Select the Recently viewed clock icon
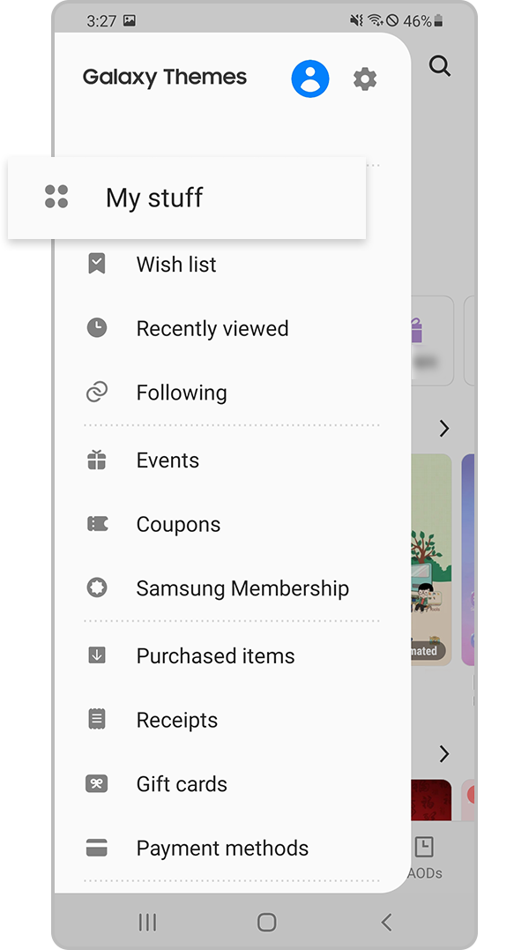 coord(97,327)
